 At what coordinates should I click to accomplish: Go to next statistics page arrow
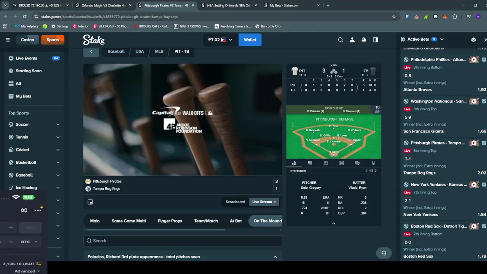pos(376,170)
